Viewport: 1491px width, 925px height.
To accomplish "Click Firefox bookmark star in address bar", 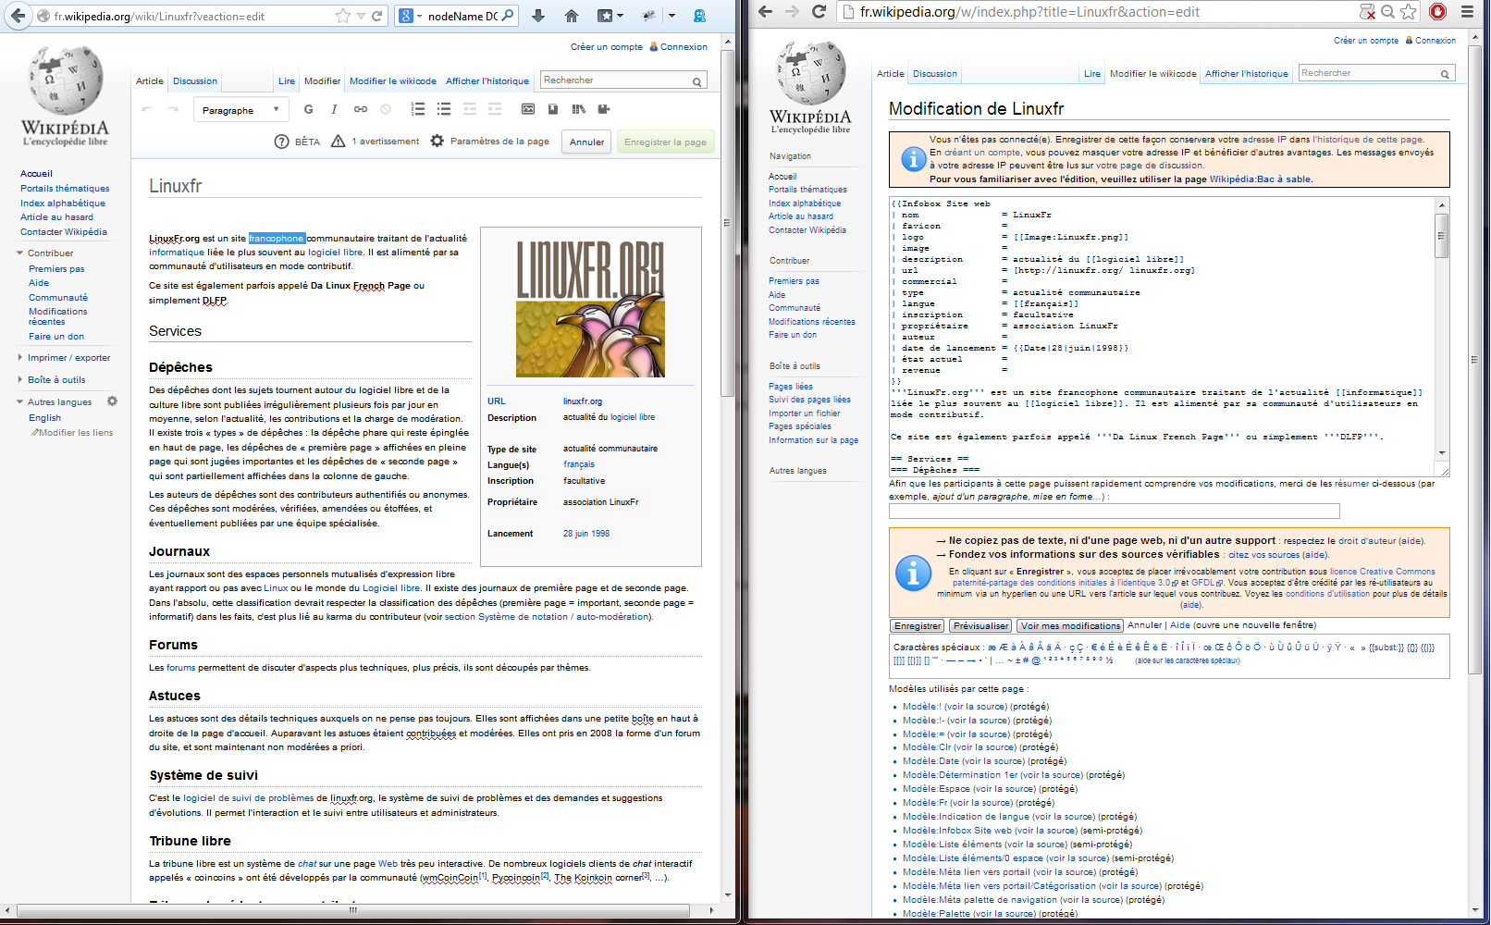I will (x=343, y=16).
